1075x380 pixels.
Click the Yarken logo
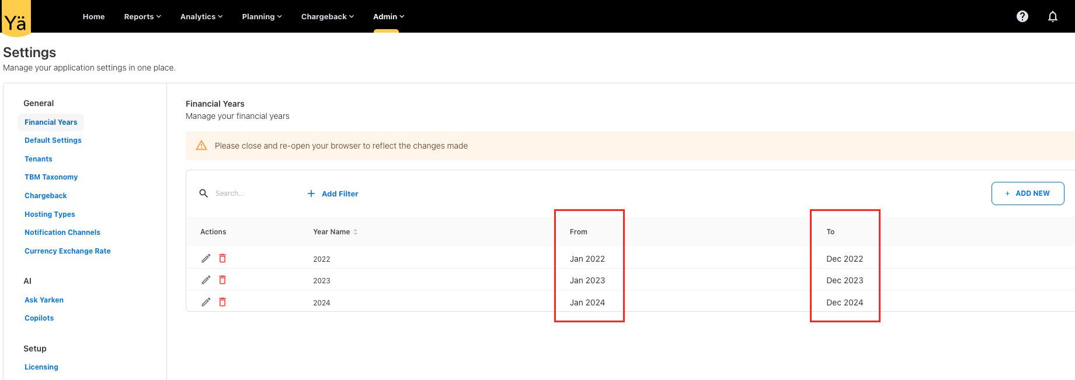[x=16, y=19]
